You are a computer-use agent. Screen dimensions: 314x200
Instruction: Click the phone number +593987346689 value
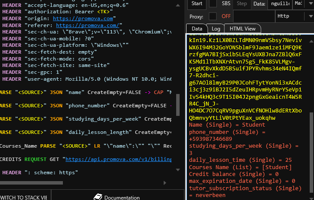pos(211,139)
